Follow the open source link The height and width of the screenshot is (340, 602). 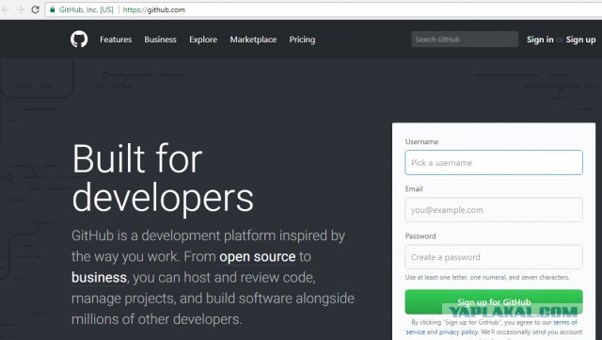257,256
